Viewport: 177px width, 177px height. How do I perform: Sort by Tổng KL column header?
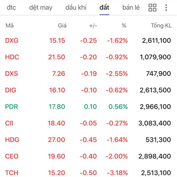tap(161, 26)
